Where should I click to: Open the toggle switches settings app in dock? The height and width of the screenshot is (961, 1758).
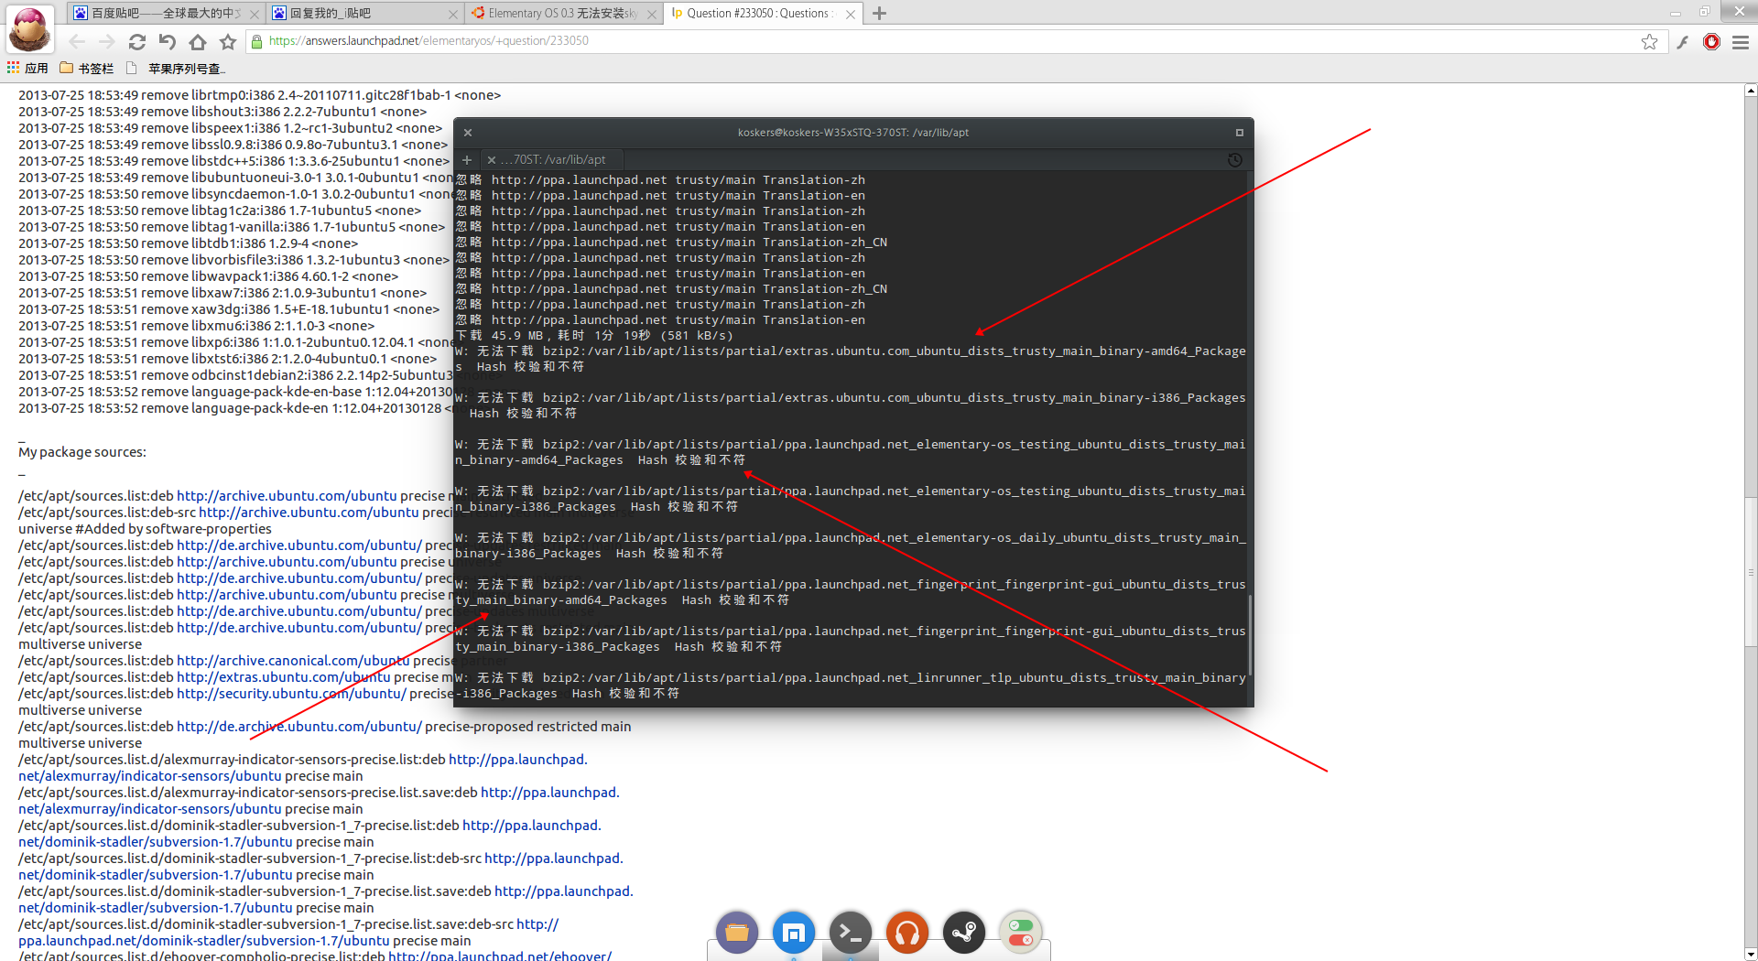tap(1021, 933)
